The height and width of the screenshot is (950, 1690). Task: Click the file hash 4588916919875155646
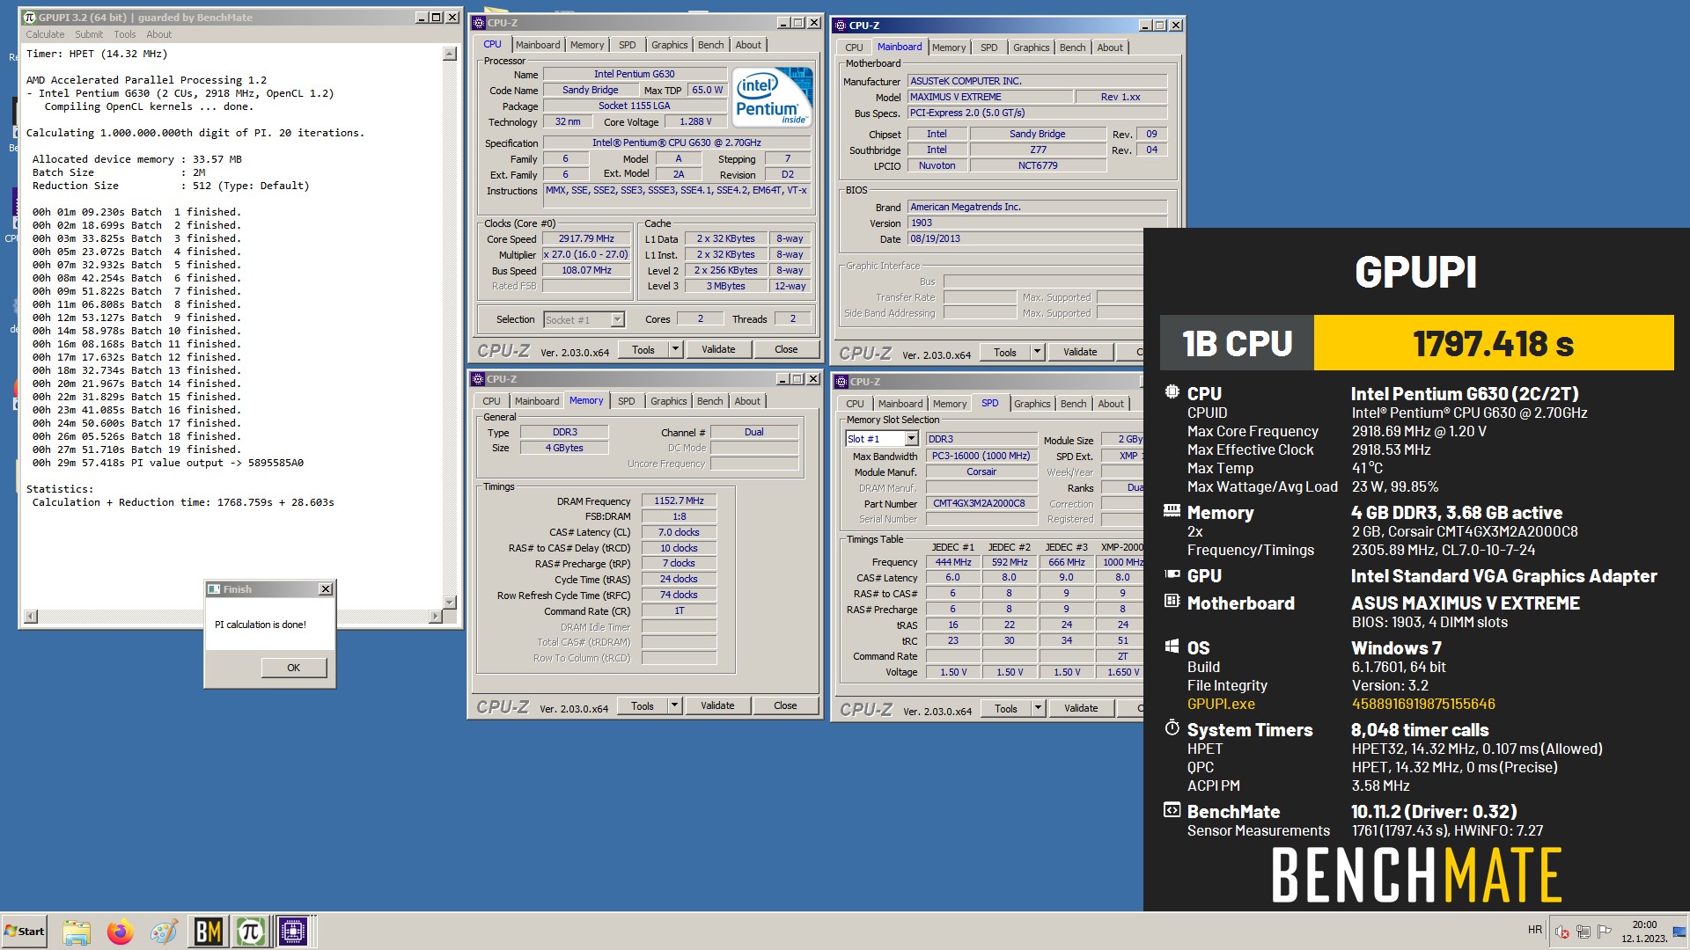pyautogui.click(x=1423, y=704)
